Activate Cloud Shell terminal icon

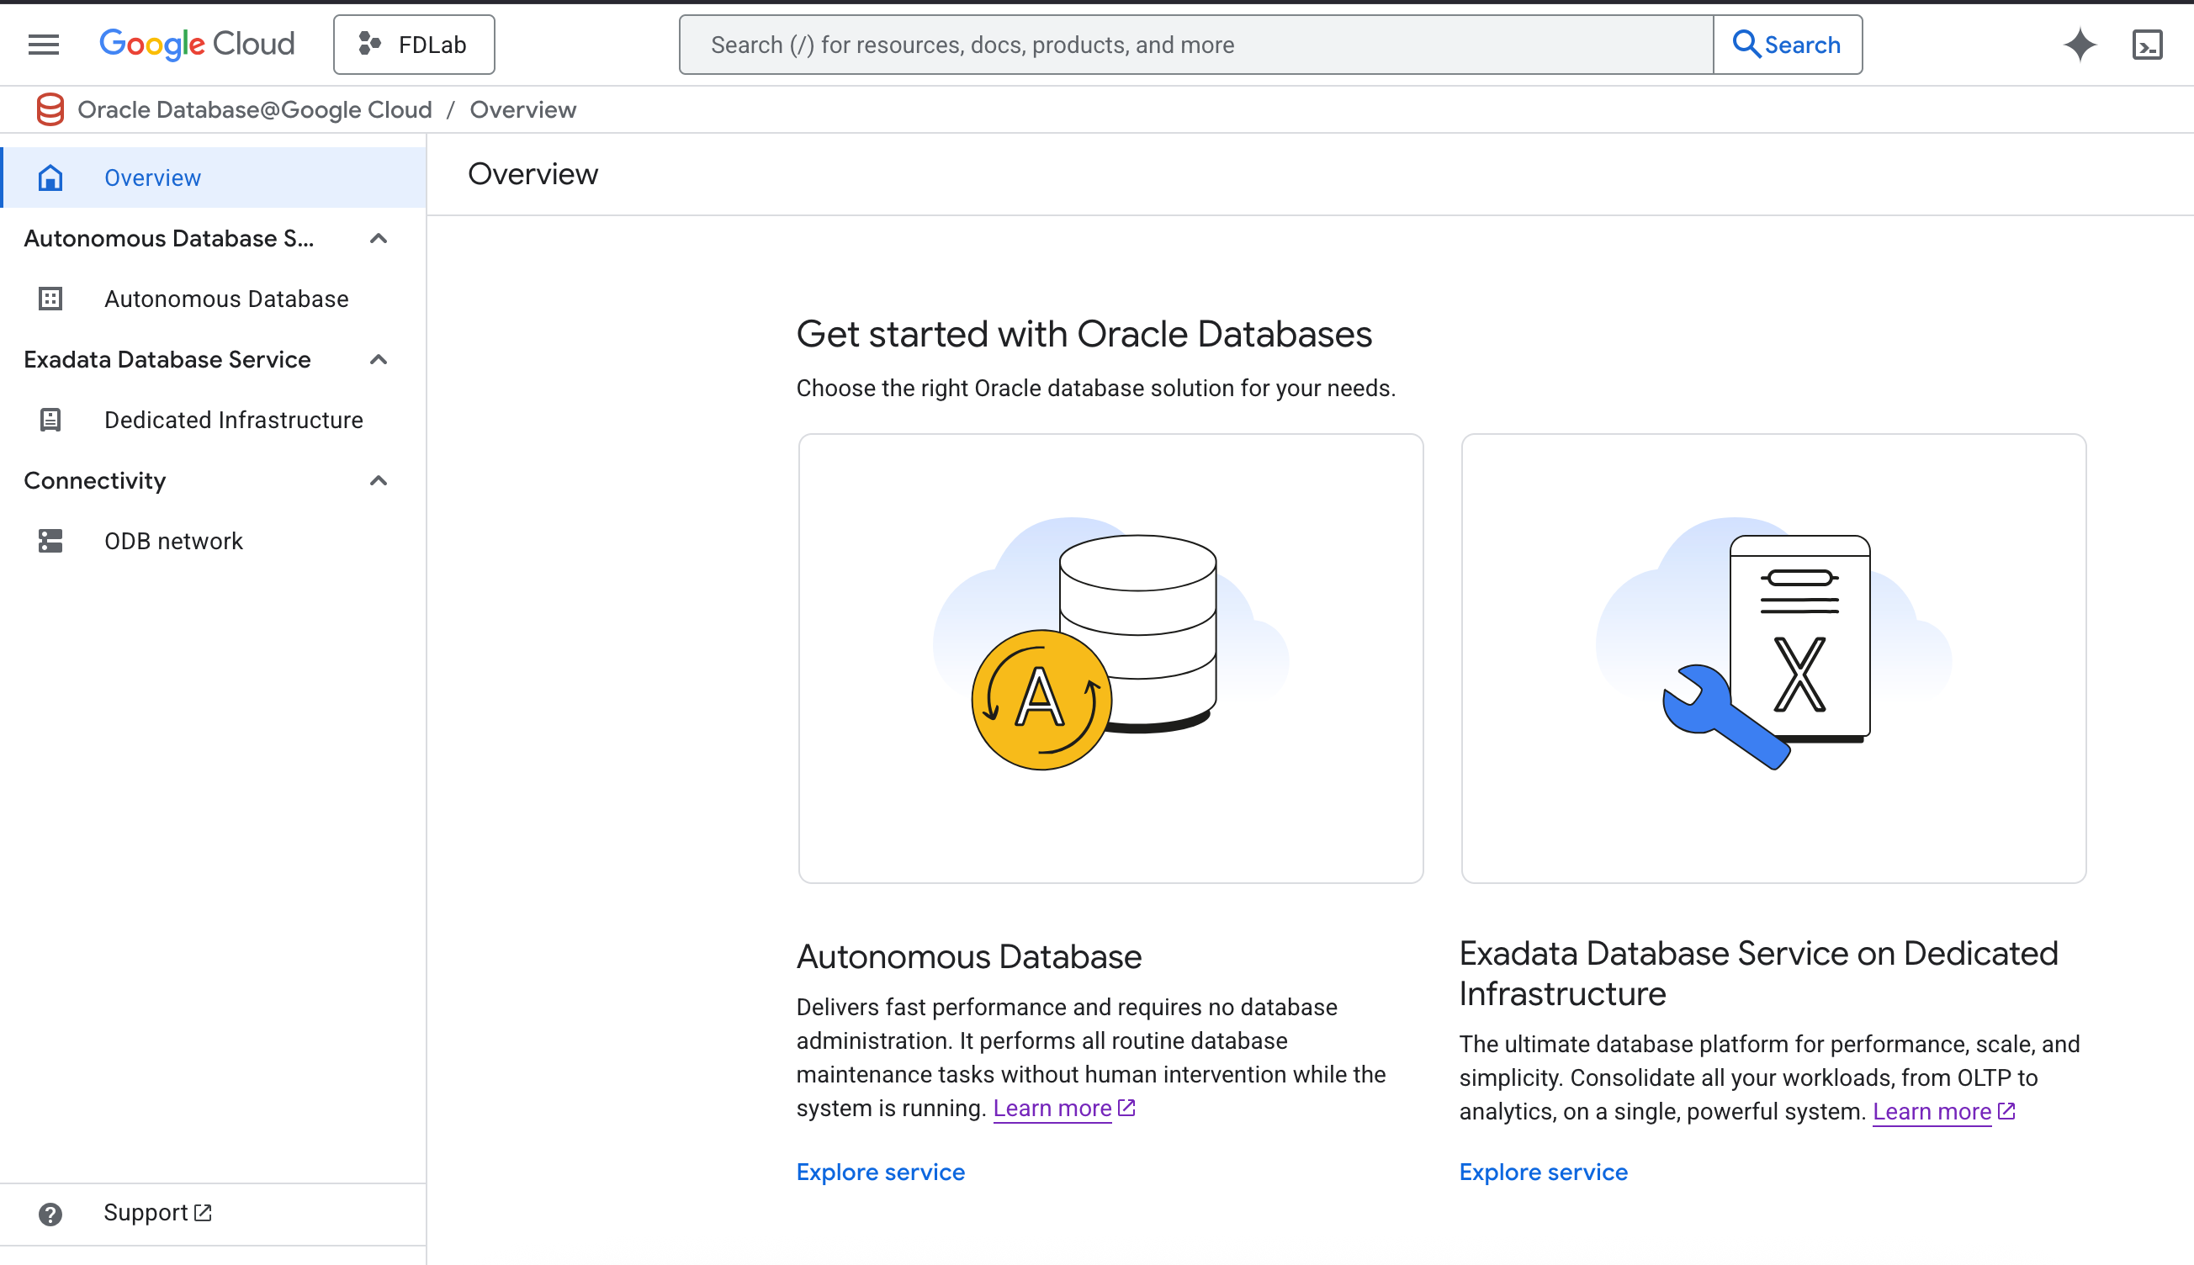pos(2147,45)
